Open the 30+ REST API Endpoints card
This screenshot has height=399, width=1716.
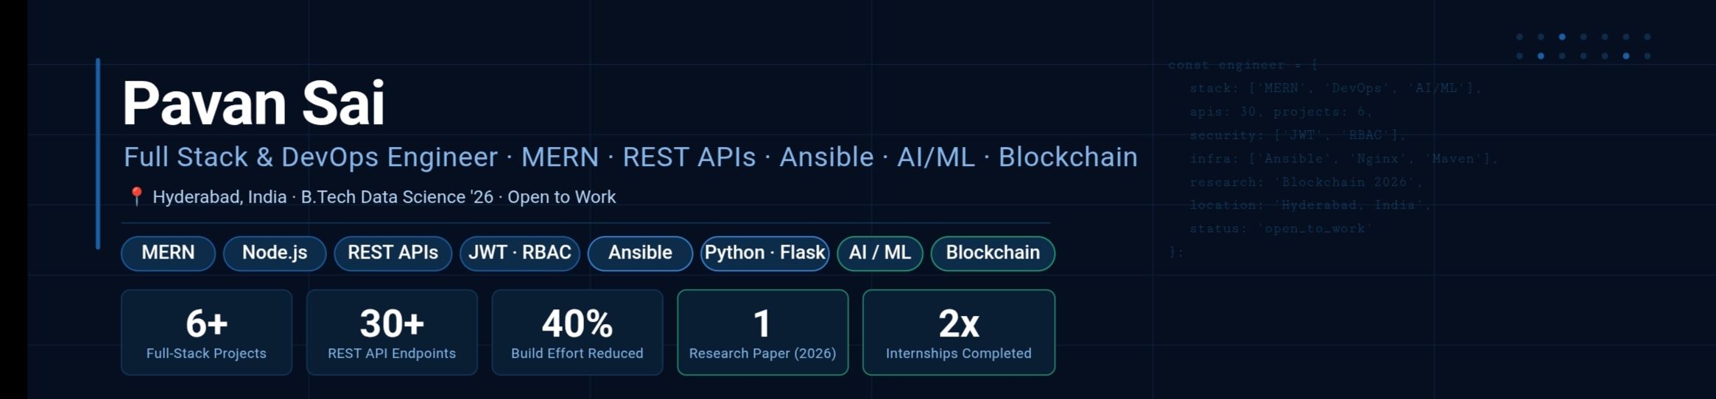coord(392,332)
